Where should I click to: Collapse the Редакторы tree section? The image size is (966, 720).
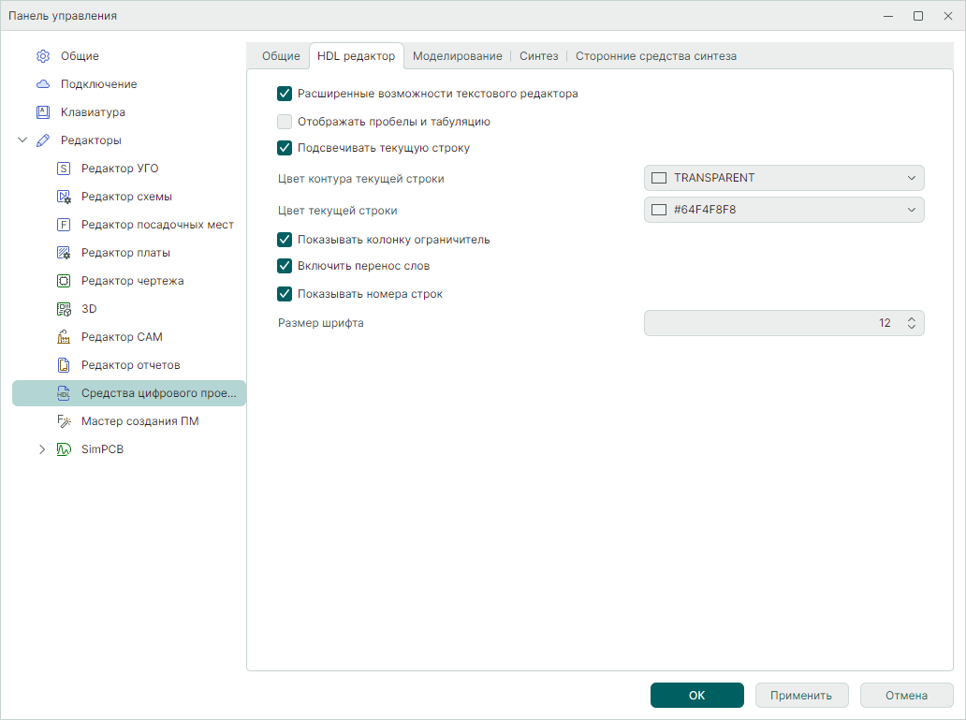[x=22, y=140]
